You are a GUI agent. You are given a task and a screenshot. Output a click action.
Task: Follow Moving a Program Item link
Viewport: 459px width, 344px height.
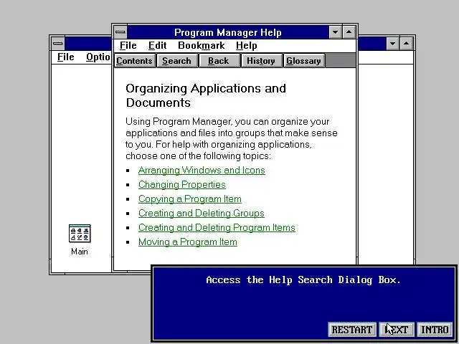(188, 242)
